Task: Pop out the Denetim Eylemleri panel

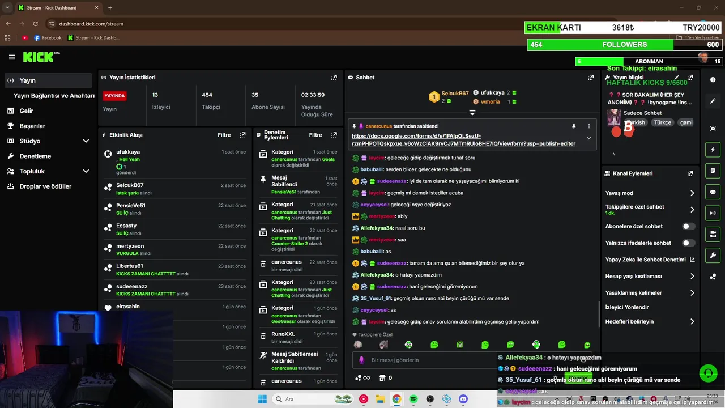Action: coord(334,135)
